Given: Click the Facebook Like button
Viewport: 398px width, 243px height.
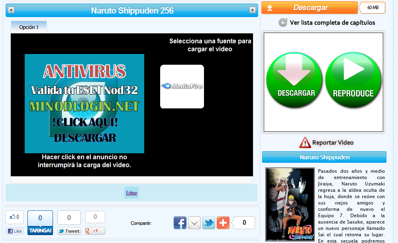Looking at the screenshot, I should coord(14,231).
